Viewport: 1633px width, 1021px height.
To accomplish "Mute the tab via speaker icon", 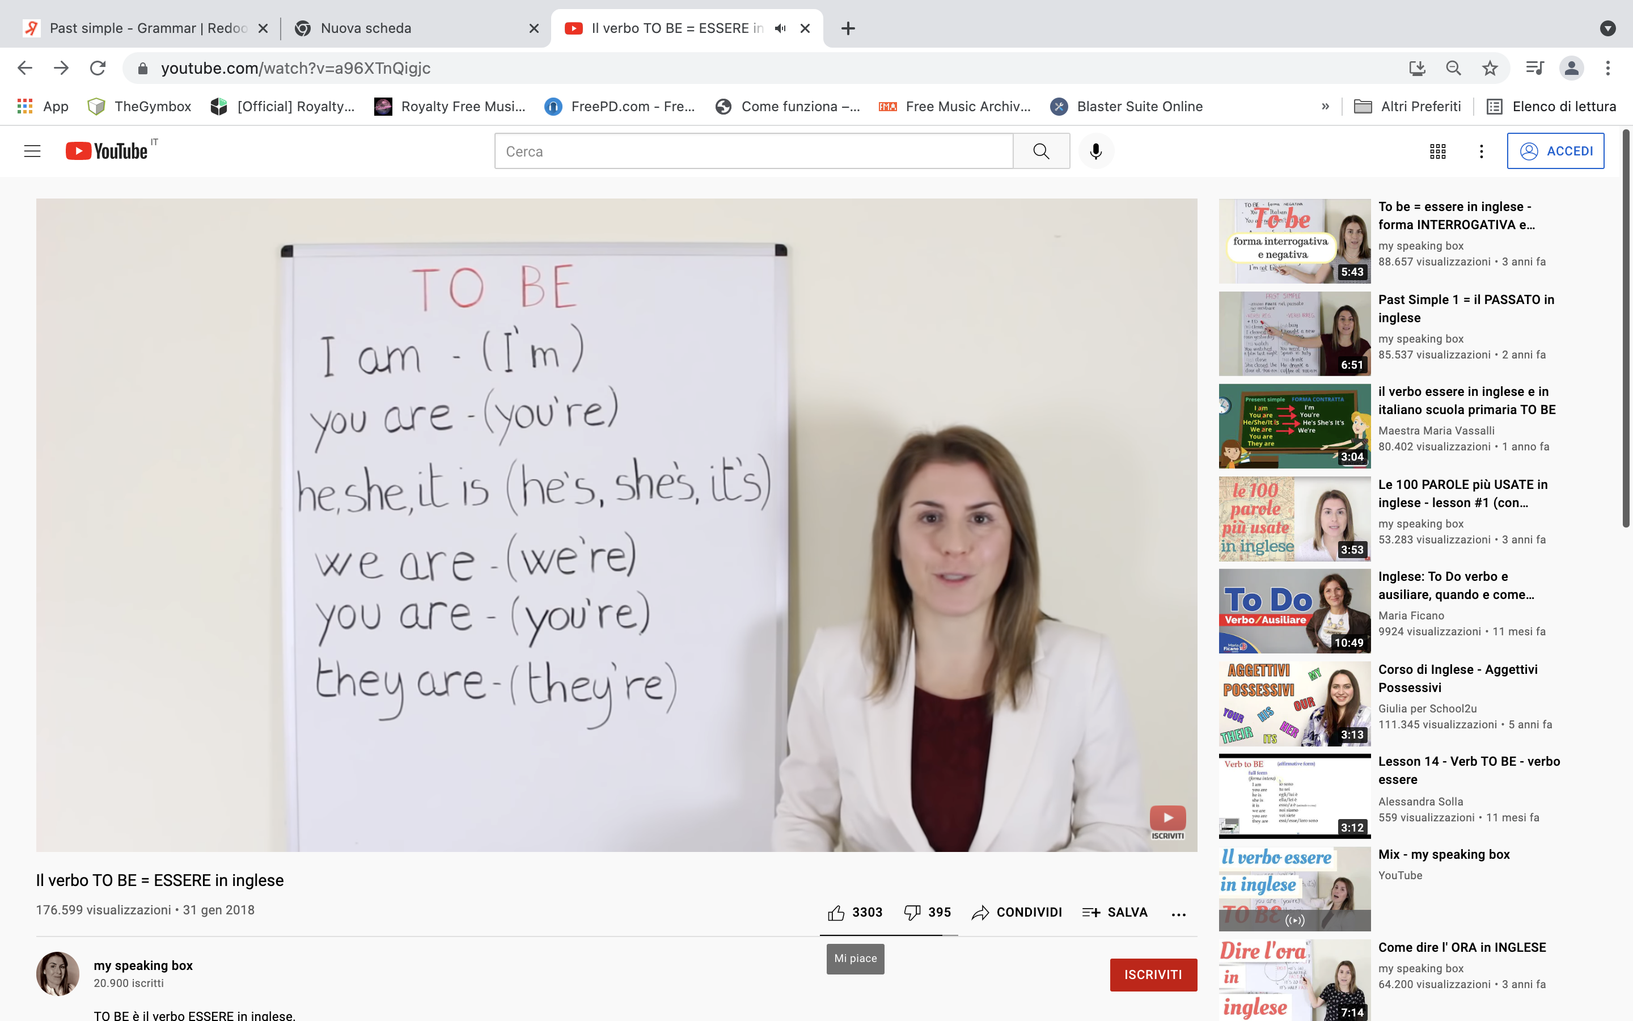I will coord(781,28).
